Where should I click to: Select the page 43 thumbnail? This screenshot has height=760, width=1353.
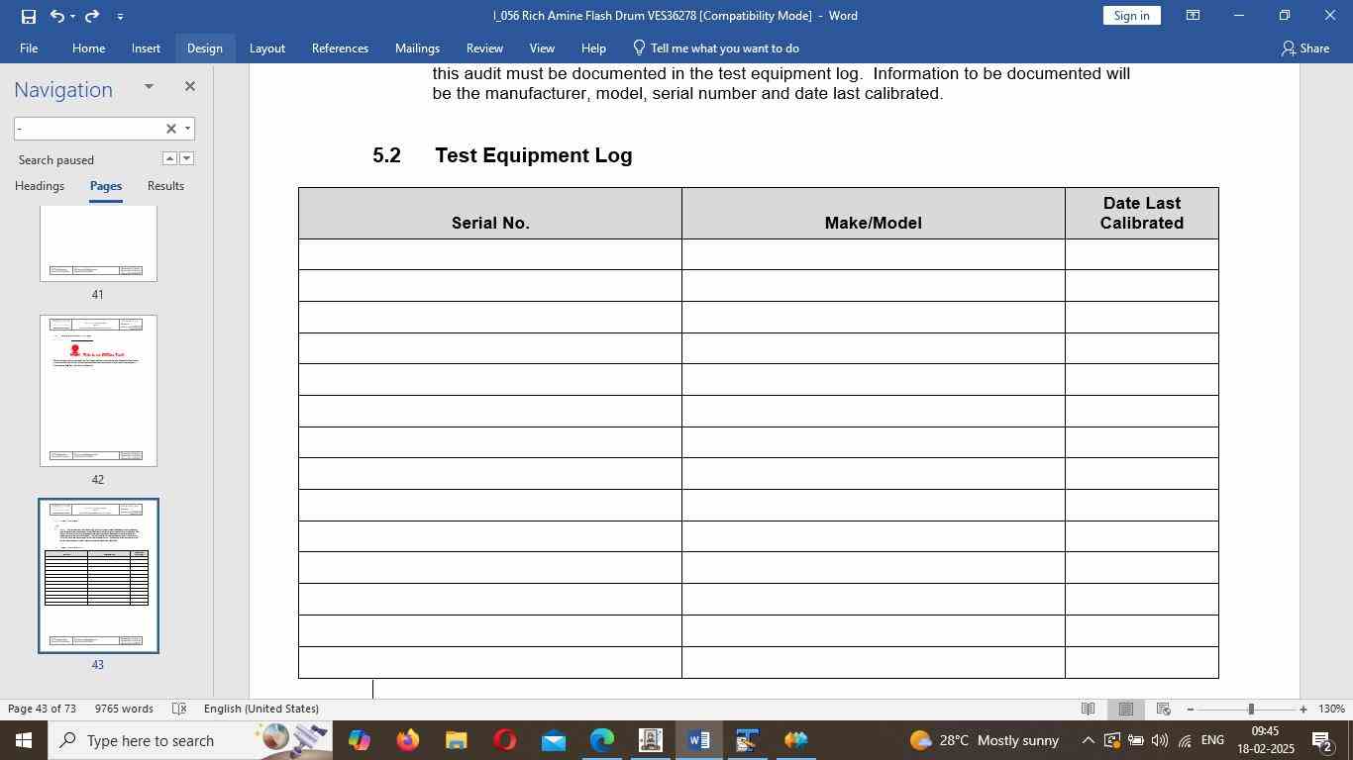coord(98,576)
